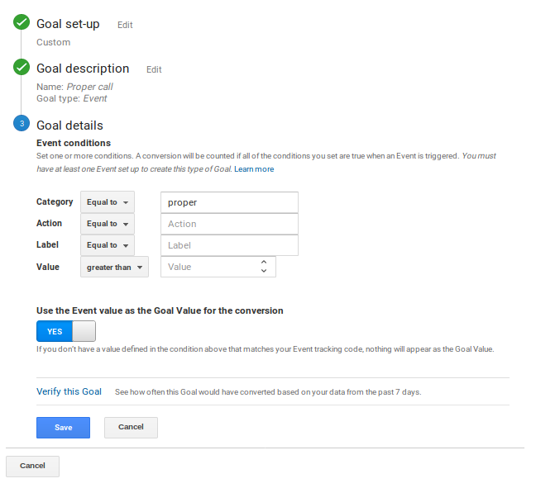Expand the Value 'greater than' dropdown
This screenshot has width=536, height=488.
114,267
